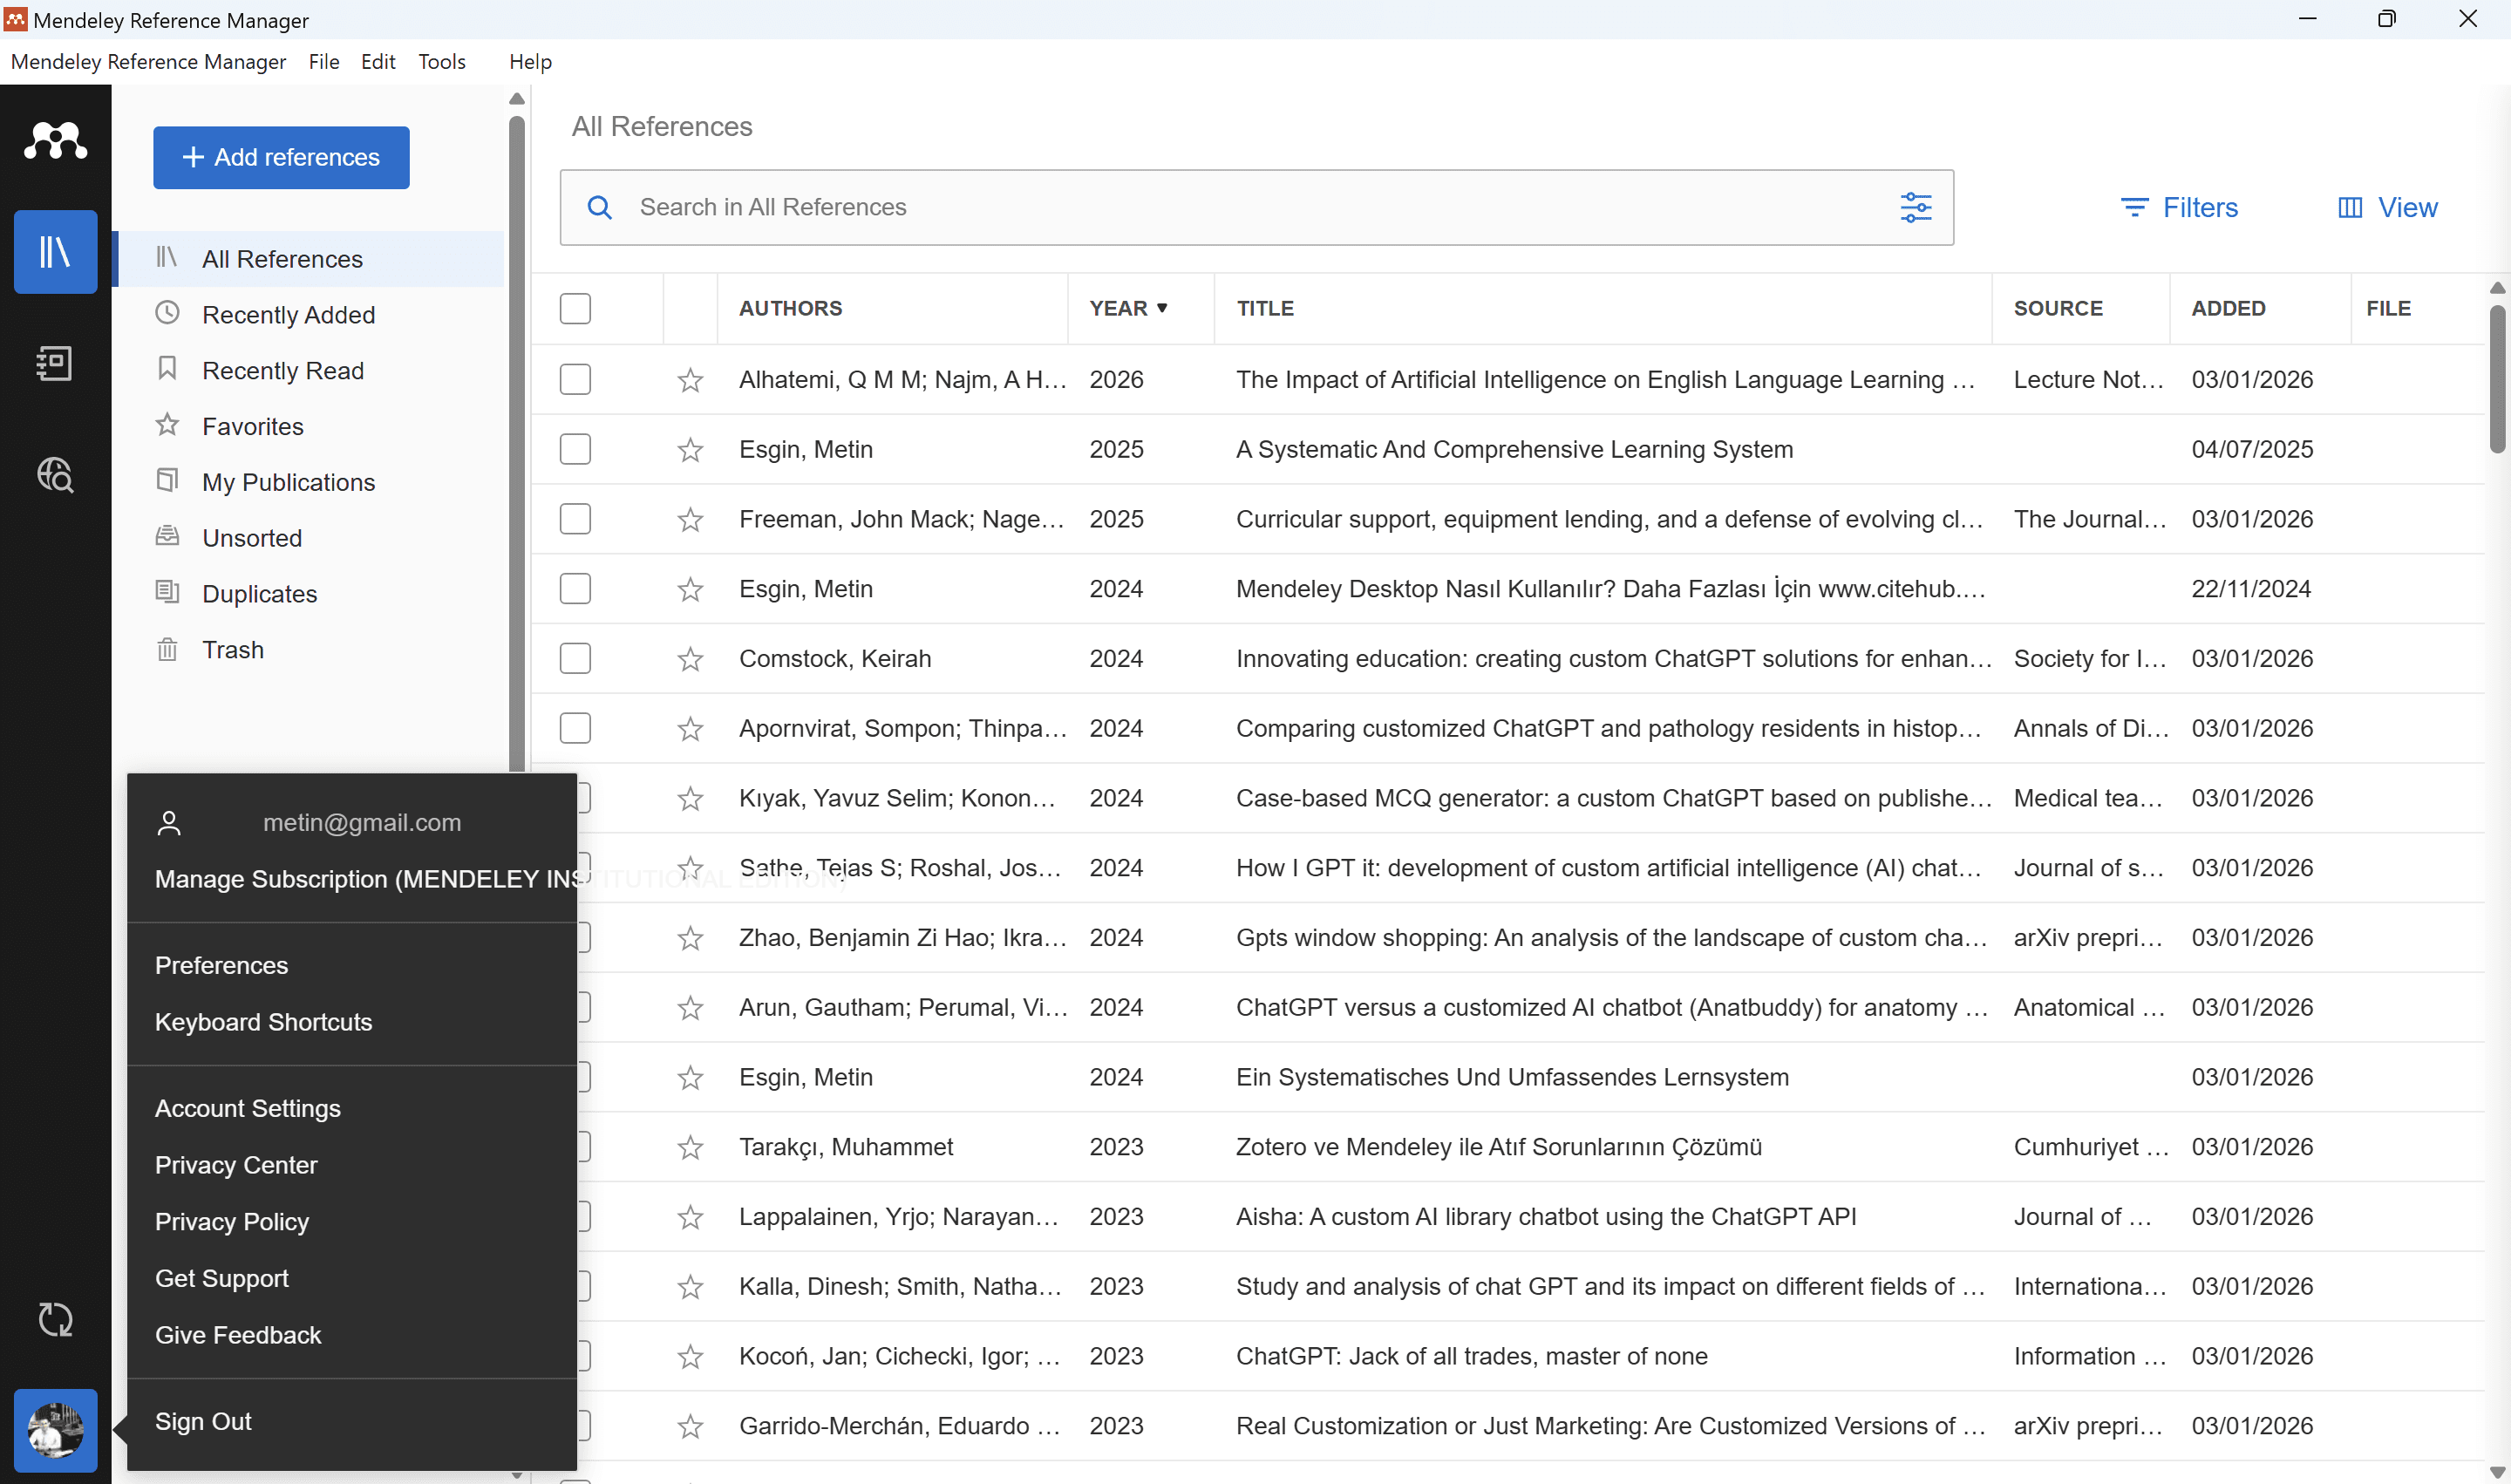Open Duplicates in sidebar
The height and width of the screenshot is (1484, 2511).
[259, 594]
